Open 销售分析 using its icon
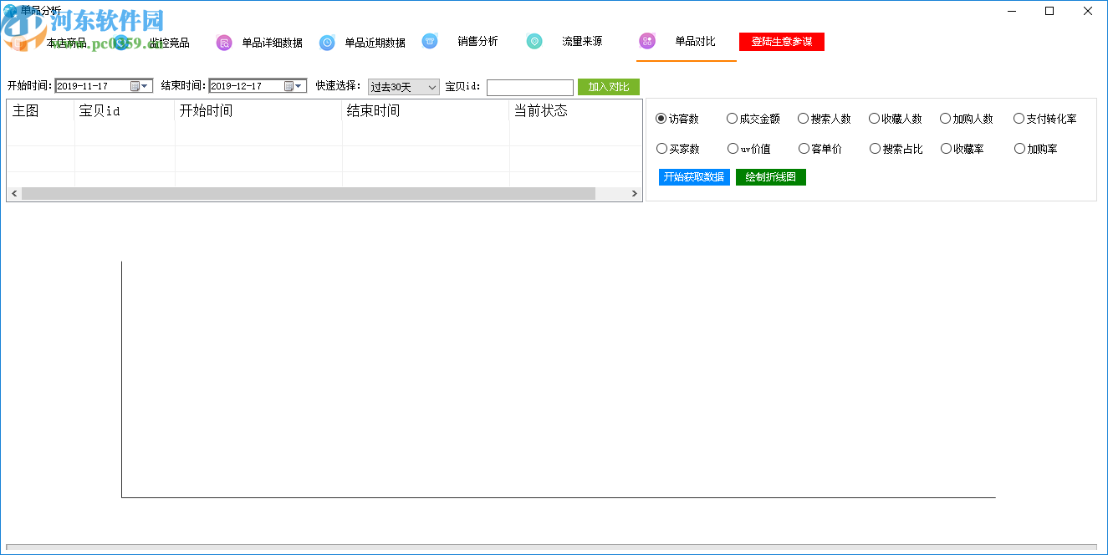 [430, 41]
